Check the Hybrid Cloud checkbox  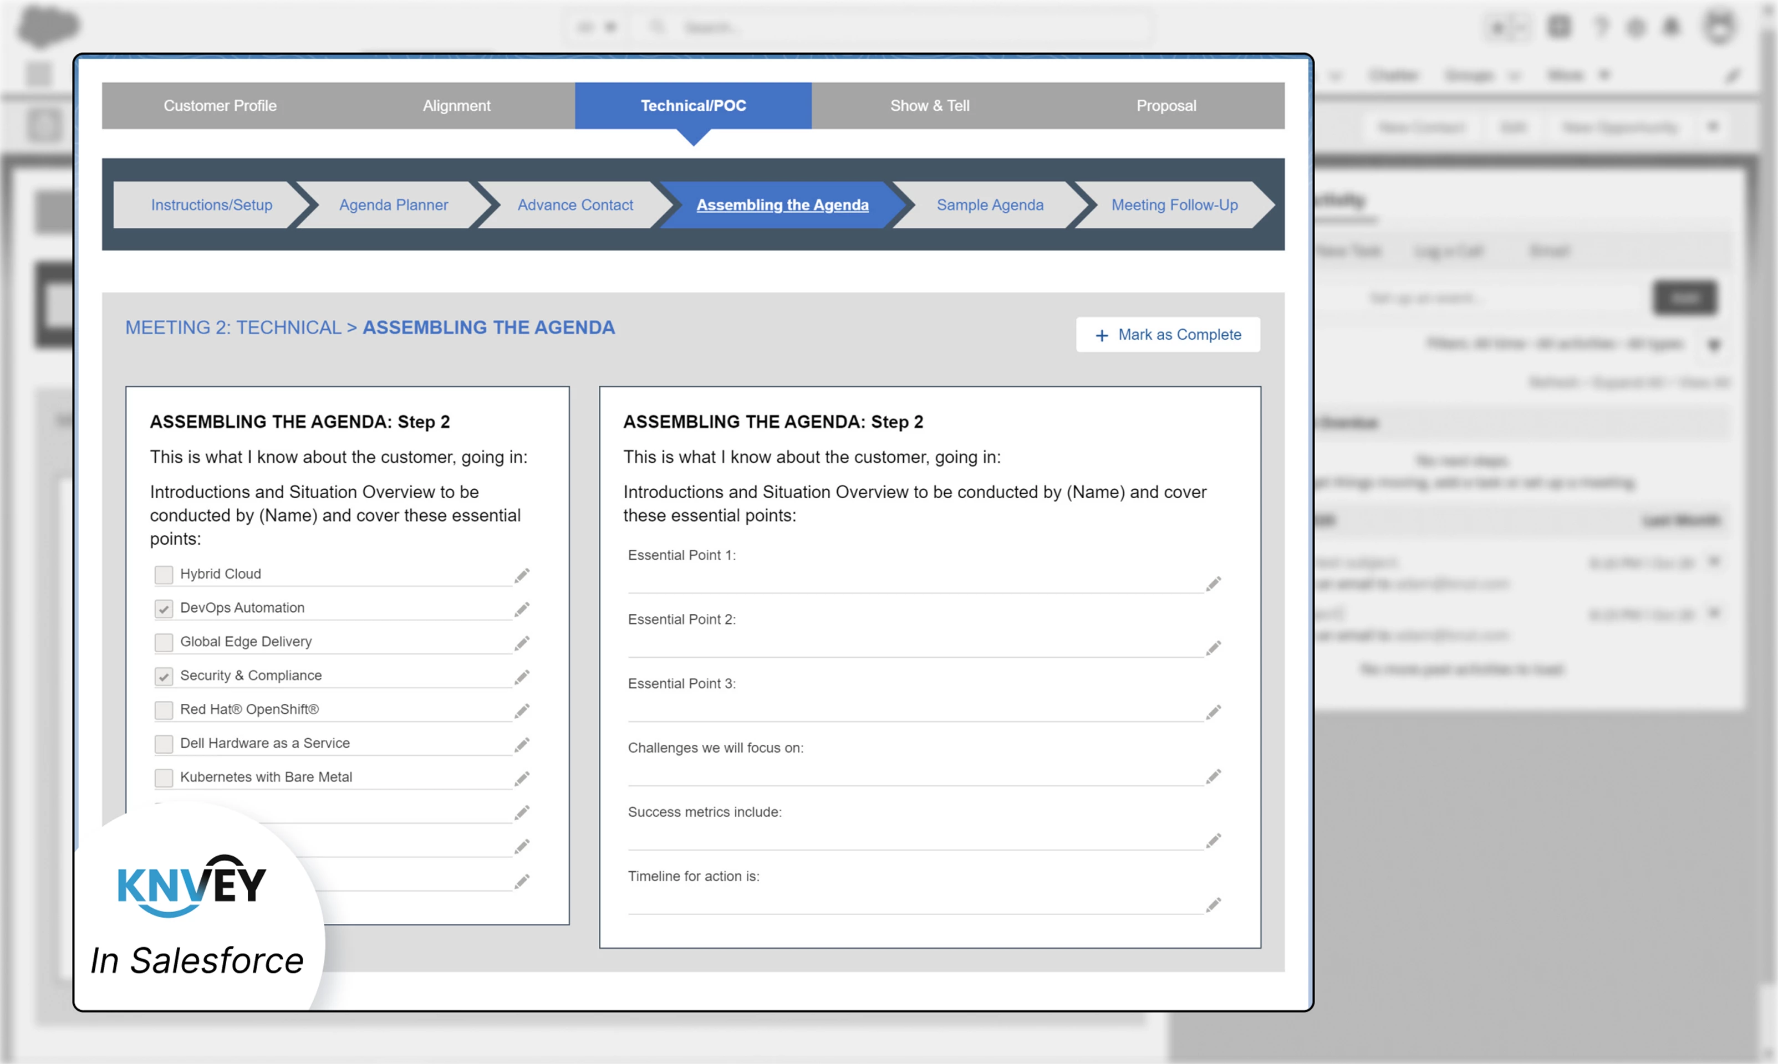(x=164, y=574)
